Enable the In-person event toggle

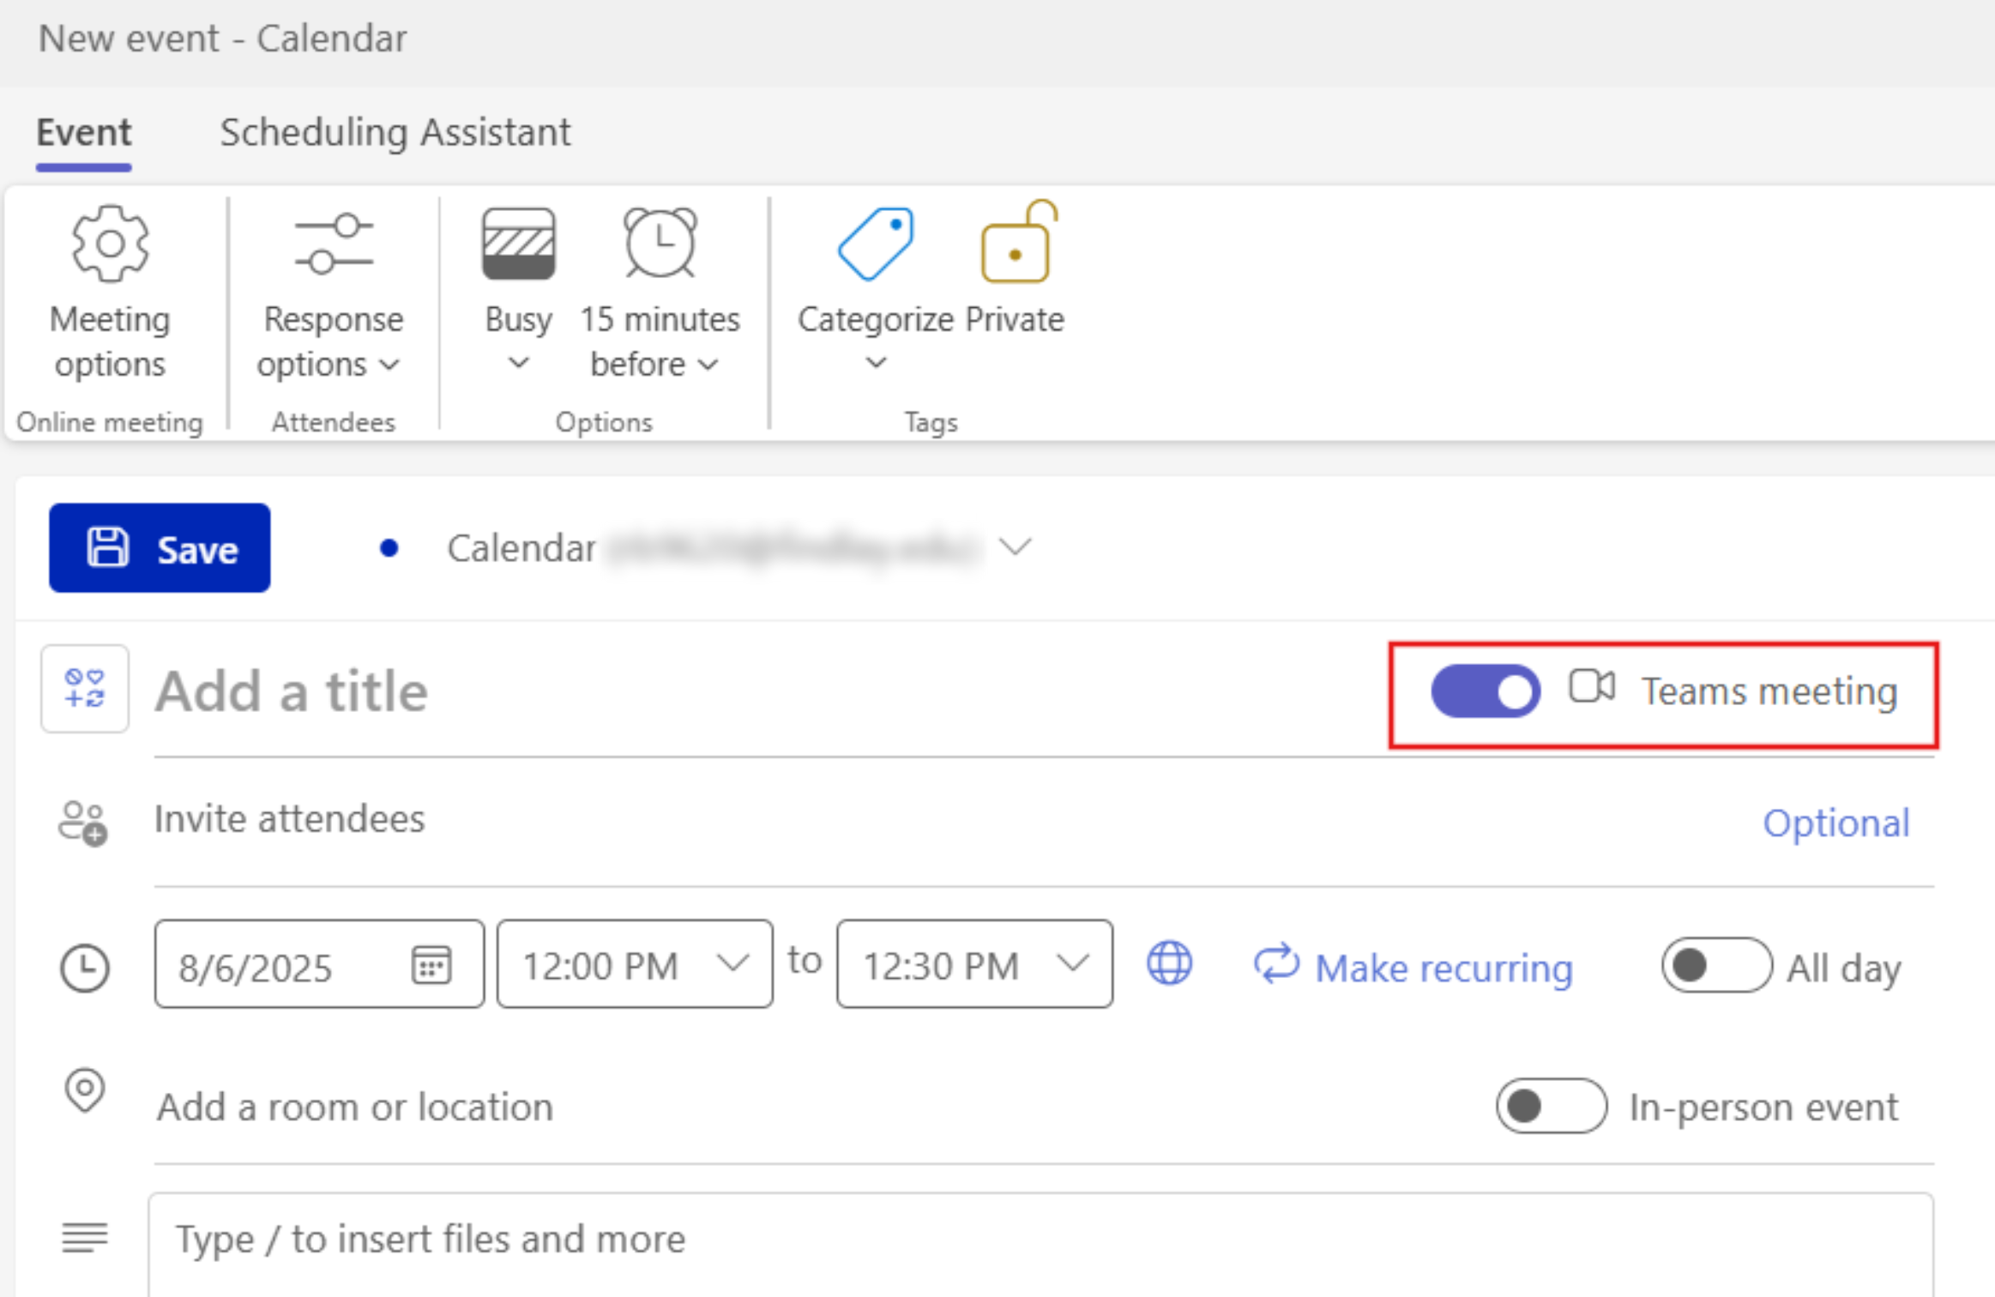tap(1551, 1107)
